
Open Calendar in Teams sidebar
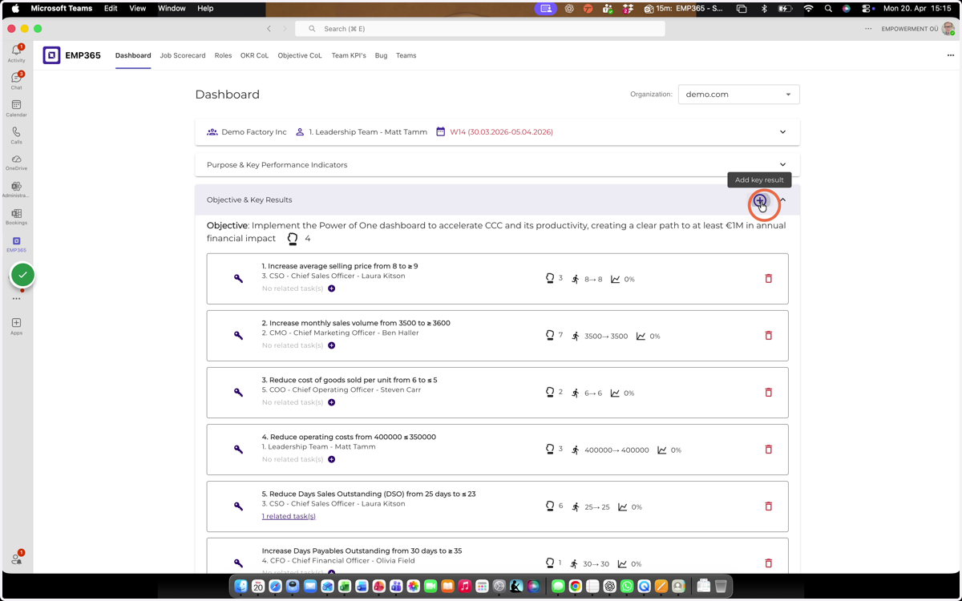click(x=16, y=108)
